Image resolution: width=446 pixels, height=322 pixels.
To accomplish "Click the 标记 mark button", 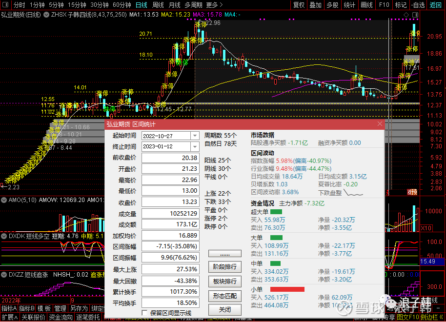I will point(401,5).
